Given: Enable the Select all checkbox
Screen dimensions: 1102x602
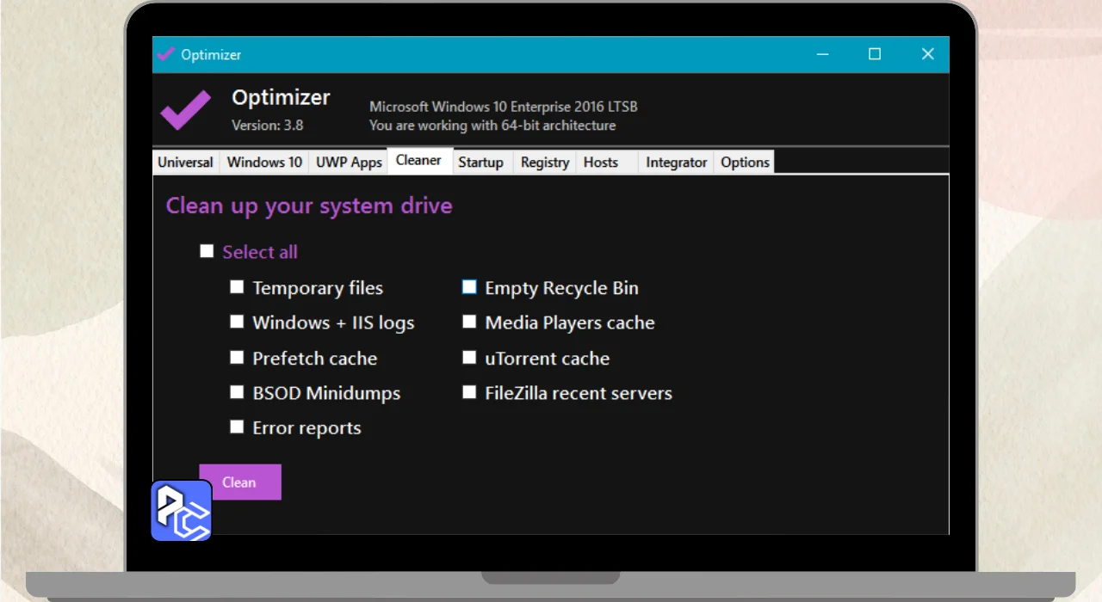Looking at the screenshot, I should pos(207,251).
